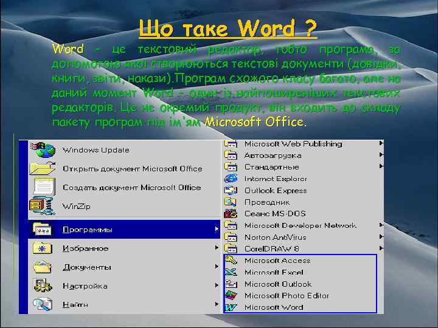Viewport: 438px width, 328px height.
Task: Click the Microsoft Excel icon
Action: click(231, 272)
